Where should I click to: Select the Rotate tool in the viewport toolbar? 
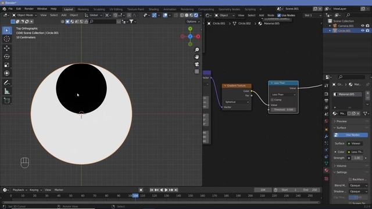coord(6,56)
